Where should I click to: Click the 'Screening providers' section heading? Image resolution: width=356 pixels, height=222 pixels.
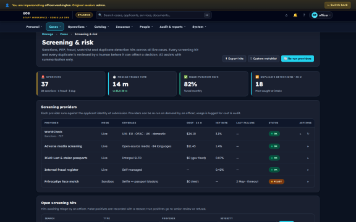pyautogui.click(x=59, y=107)
